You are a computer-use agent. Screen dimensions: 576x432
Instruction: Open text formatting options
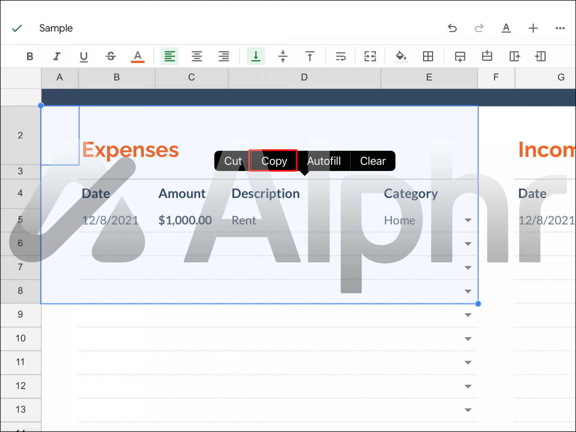click(506, 28)
